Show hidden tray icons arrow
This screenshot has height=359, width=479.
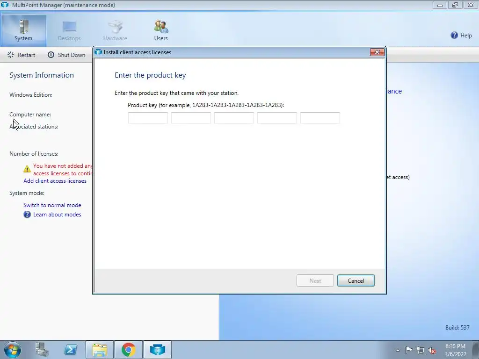click(x=398, y=350)
